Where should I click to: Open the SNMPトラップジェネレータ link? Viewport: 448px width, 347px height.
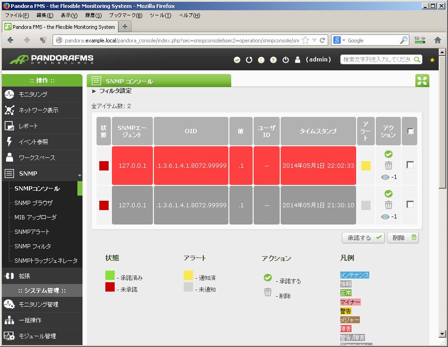click(x=46, y=260)
